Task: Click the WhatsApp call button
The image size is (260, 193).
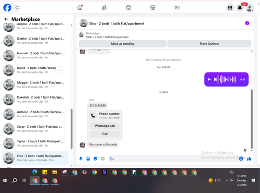Action: [x=105, y=126]
